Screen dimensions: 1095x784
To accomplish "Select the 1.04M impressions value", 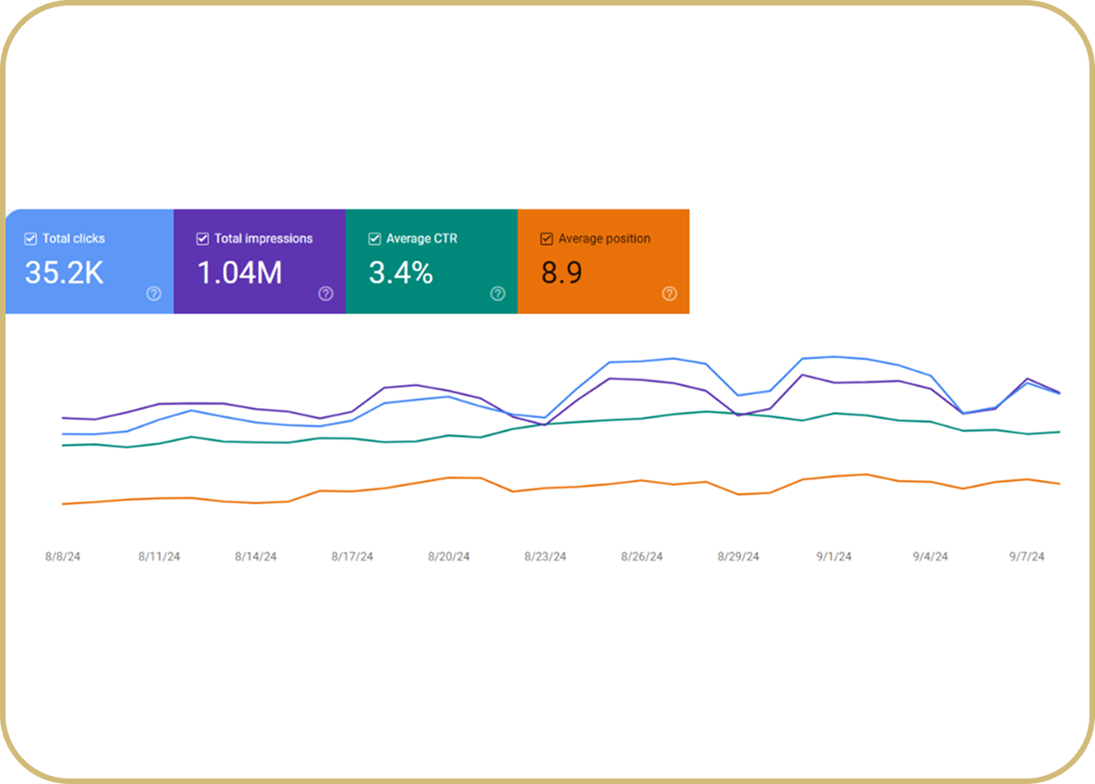I will tap(239, 272).
